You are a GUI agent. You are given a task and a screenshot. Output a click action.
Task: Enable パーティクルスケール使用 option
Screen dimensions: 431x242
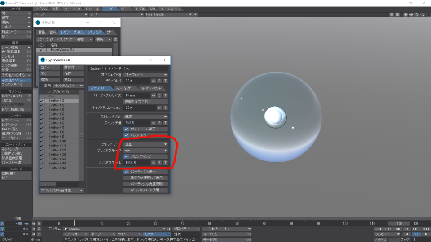[x=145, y=190]
